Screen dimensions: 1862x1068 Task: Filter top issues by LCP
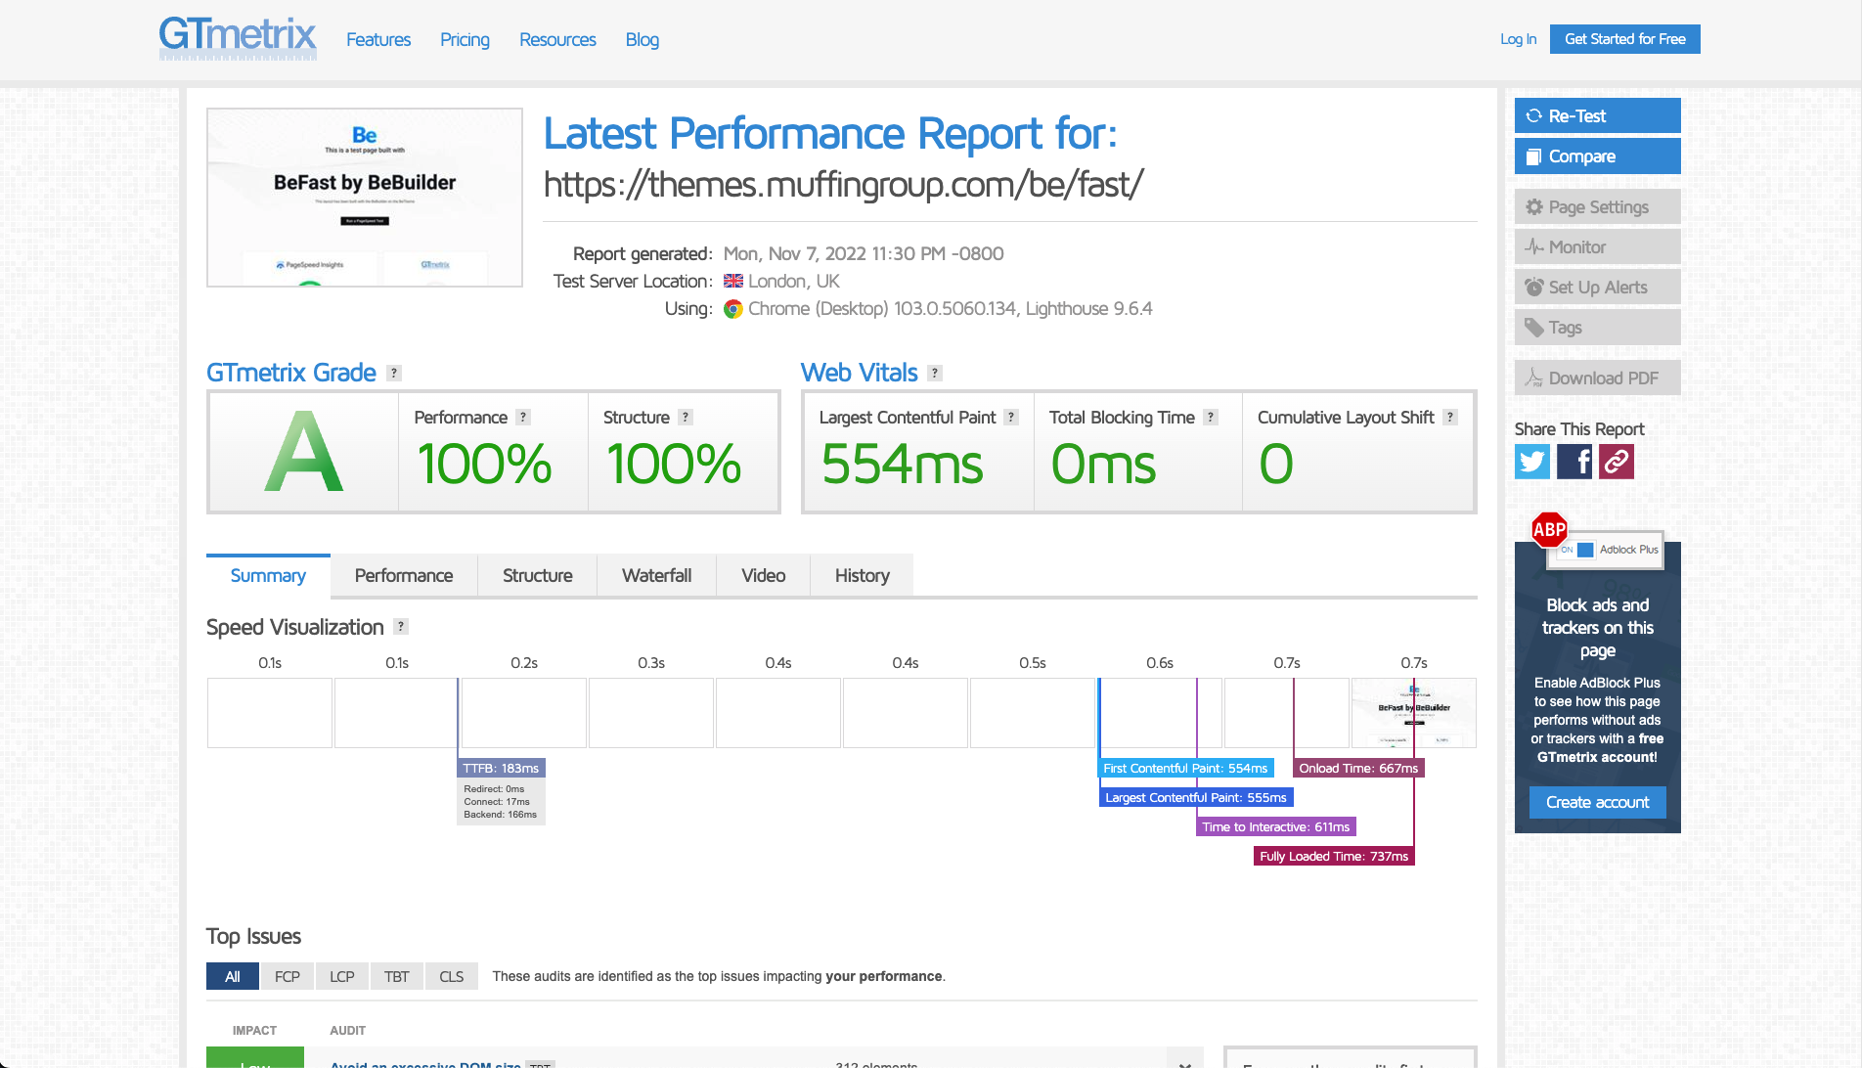[342, 976]
